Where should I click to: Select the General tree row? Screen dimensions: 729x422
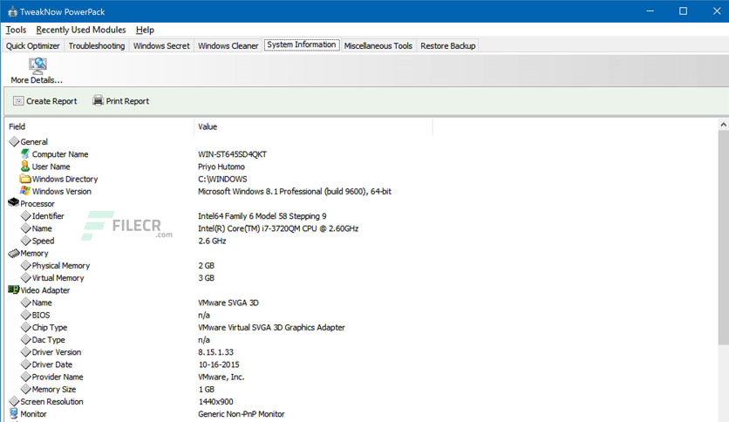[x=34, y=142]
